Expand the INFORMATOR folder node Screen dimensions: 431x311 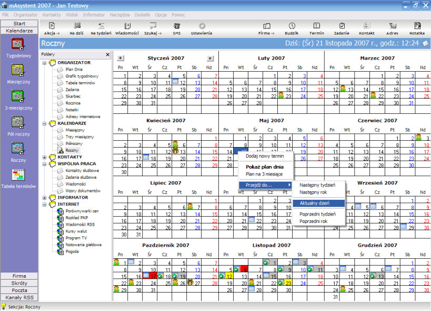[44, 198]
